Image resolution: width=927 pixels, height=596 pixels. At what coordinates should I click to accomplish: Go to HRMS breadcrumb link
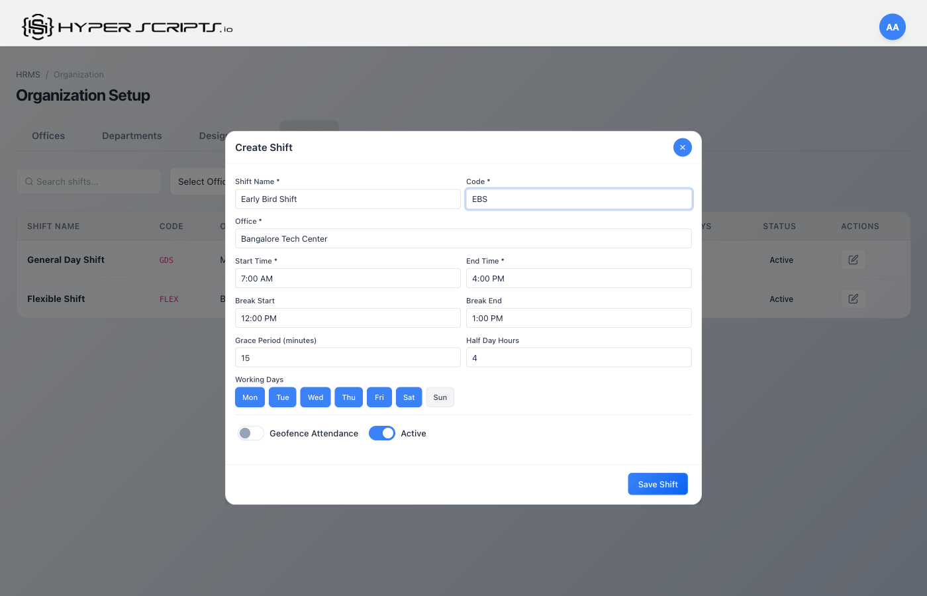(28, 75)
